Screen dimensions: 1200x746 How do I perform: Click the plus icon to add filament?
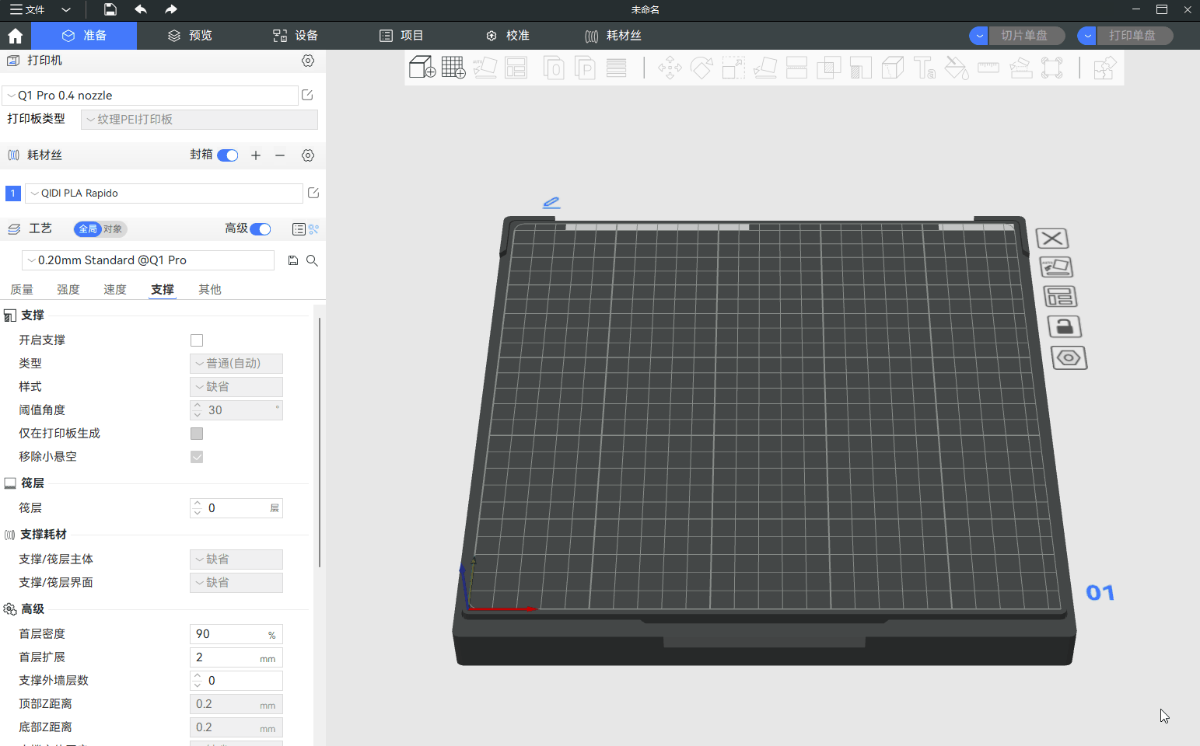pyautogui.click(x=255, y=155)
